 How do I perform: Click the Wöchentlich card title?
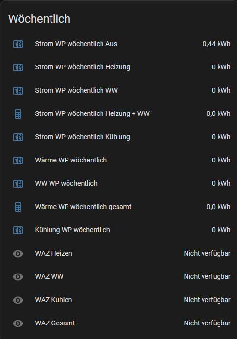pyautogui.click(x=39, y=19)
